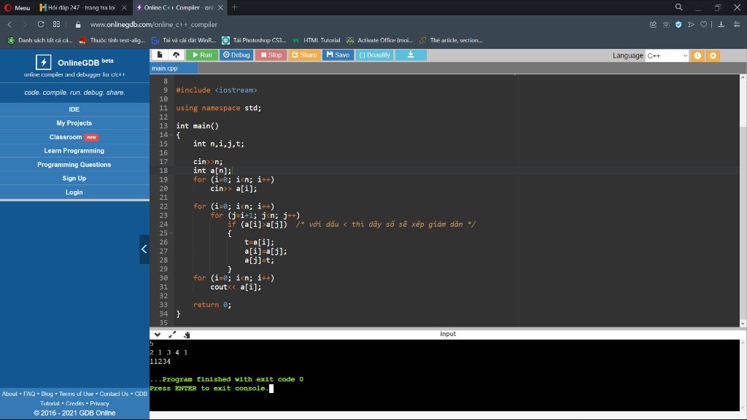The image size is (747, 420).
Task: Open IDE in the sidebar
Action: coord(74,109)
